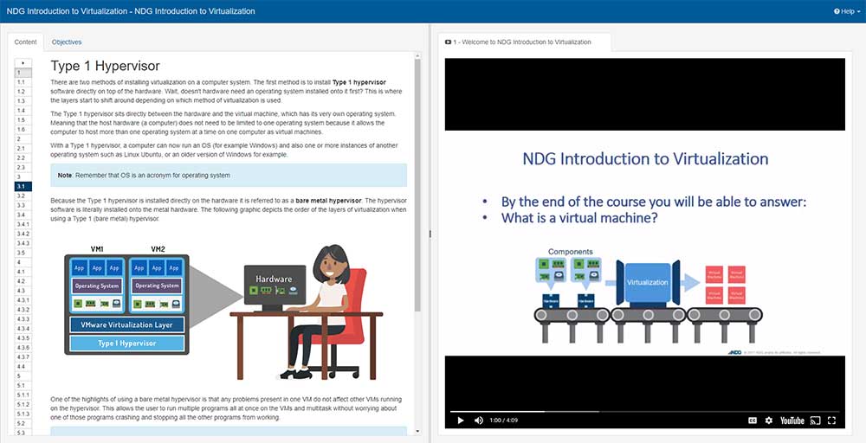Mute the video with the speaker icon
This screenshot has width=866, height=443.
click(x=479, y=421)
